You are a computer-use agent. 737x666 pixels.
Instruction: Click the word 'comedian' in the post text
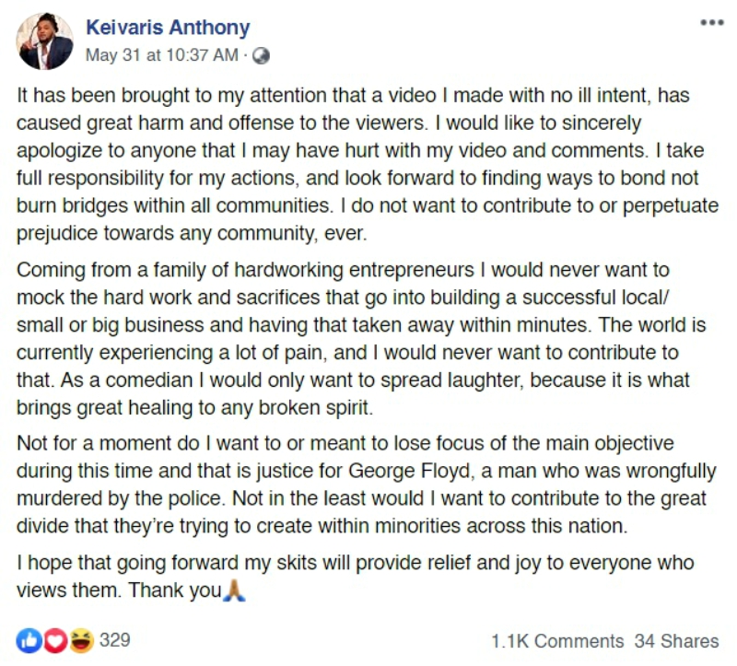coord(149,380)
